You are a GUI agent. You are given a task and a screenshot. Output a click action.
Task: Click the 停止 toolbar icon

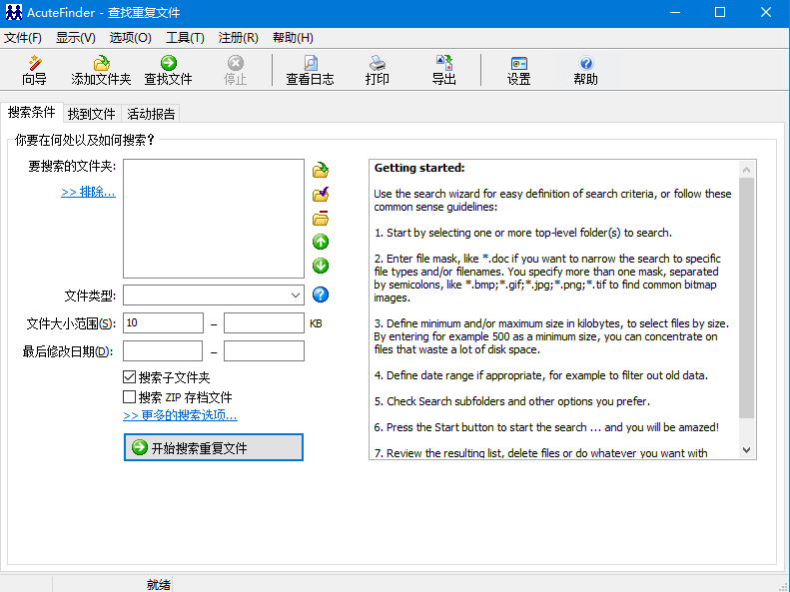click(x=236, y=70)
